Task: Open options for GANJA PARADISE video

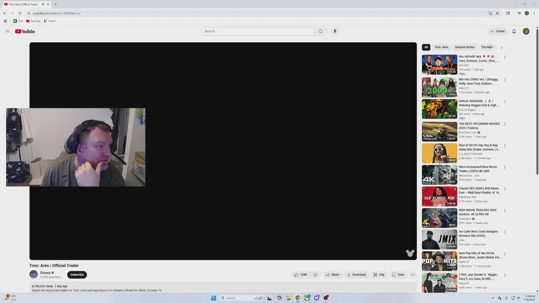Action: (x=505, y=101)
